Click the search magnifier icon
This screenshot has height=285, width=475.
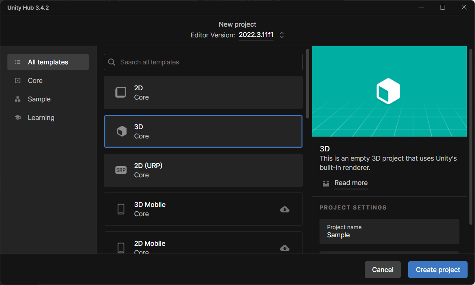tap(111, 62)
